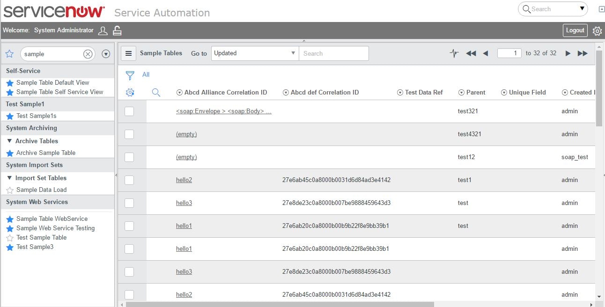The width and height of the screenshot is (605, 307).
Task: Select the checkbox for the test1 row
Action: point(129,180)
